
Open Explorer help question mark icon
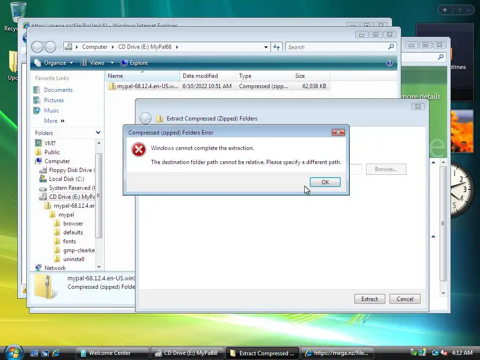(x=390, y=63)
